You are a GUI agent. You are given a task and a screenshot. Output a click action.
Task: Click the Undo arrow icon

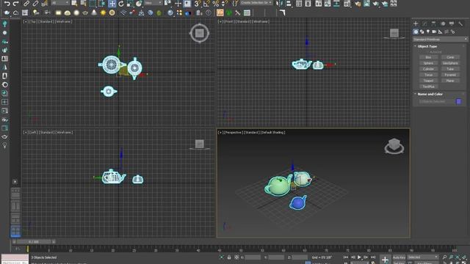7,3
